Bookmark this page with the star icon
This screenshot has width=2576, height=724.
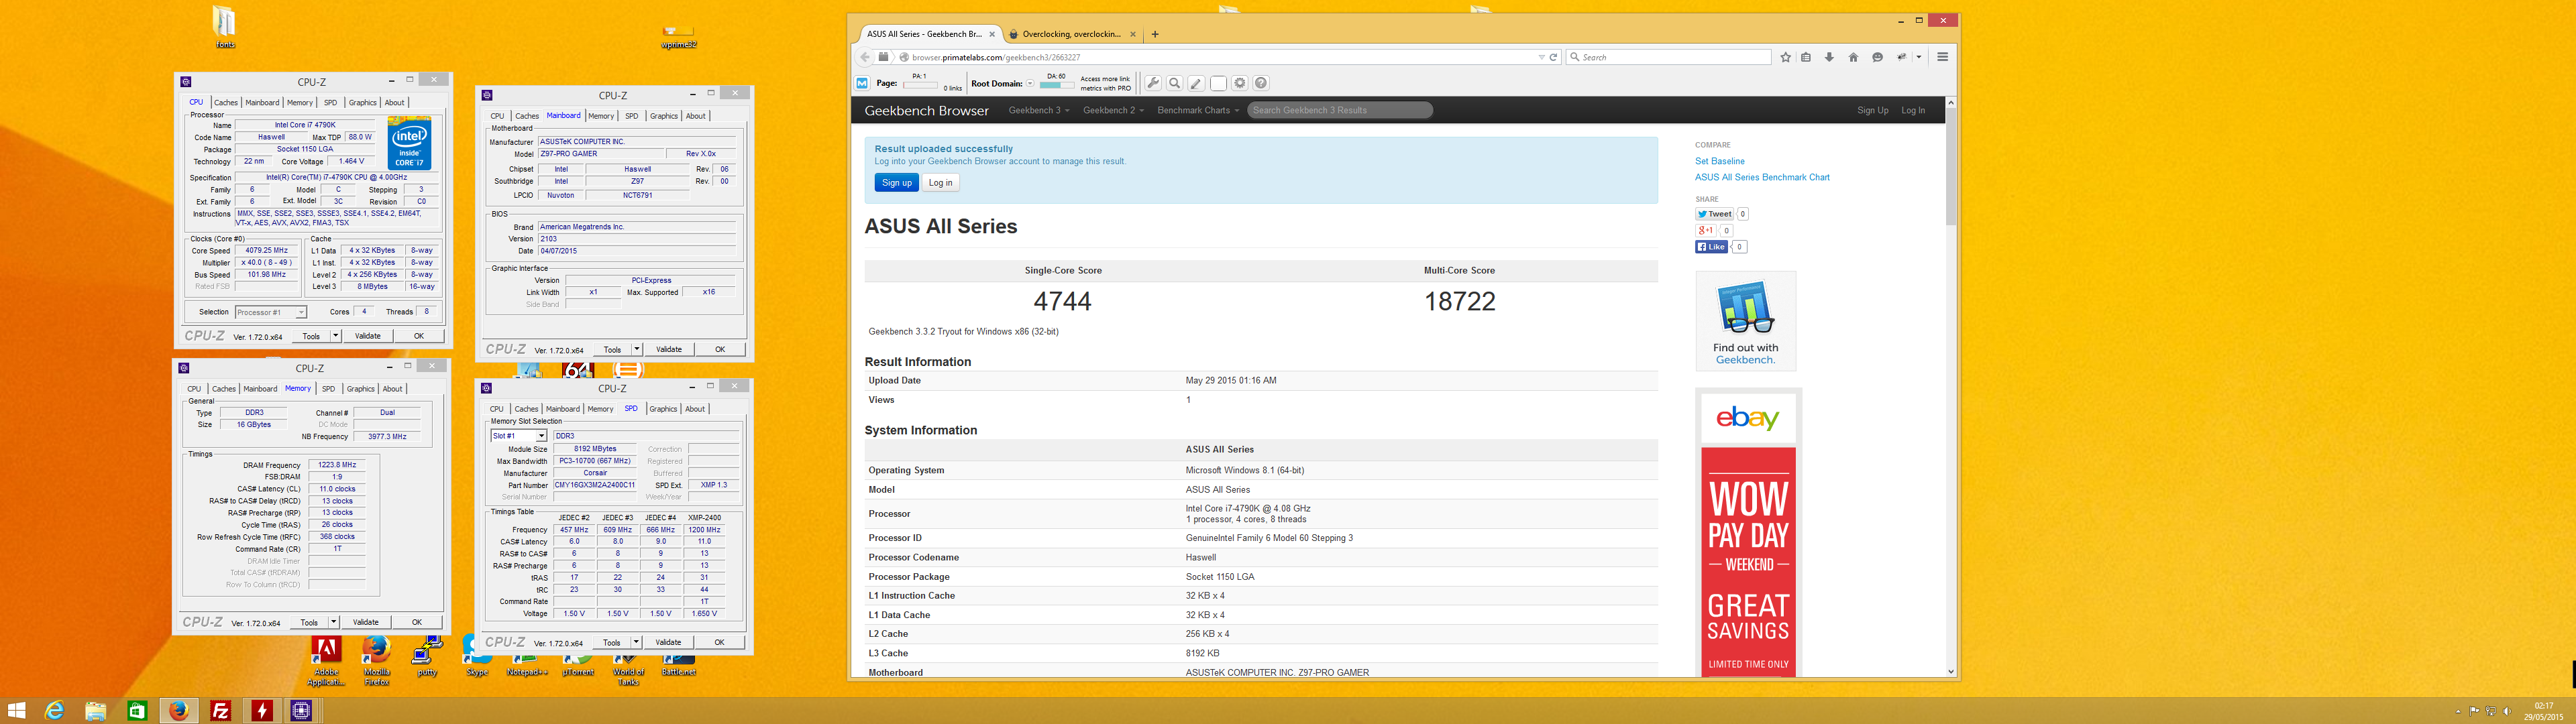point(1785,57)
